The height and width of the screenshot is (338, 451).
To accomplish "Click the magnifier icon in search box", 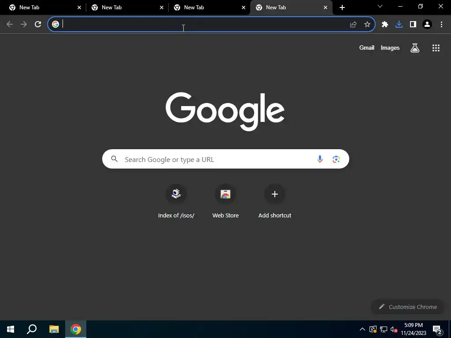I will click(114, 158).
